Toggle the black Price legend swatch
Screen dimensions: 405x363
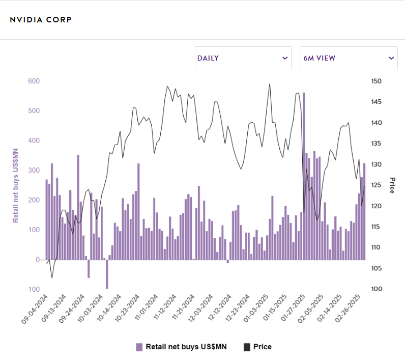pyautogui.click(x=247, y=347)
